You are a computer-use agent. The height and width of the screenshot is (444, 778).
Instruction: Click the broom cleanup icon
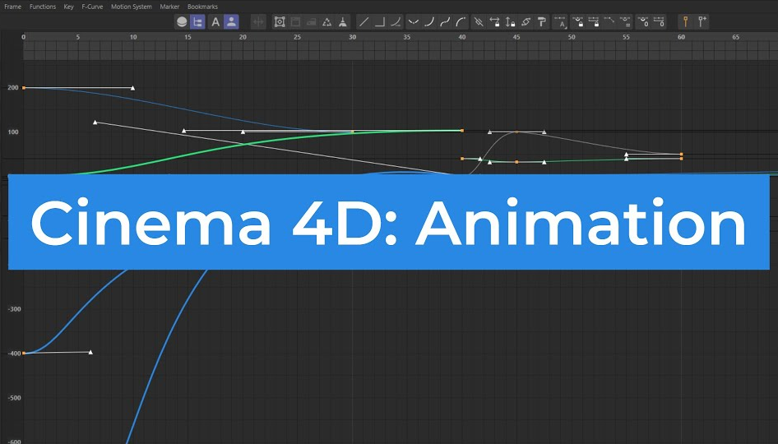pos(343,22)
